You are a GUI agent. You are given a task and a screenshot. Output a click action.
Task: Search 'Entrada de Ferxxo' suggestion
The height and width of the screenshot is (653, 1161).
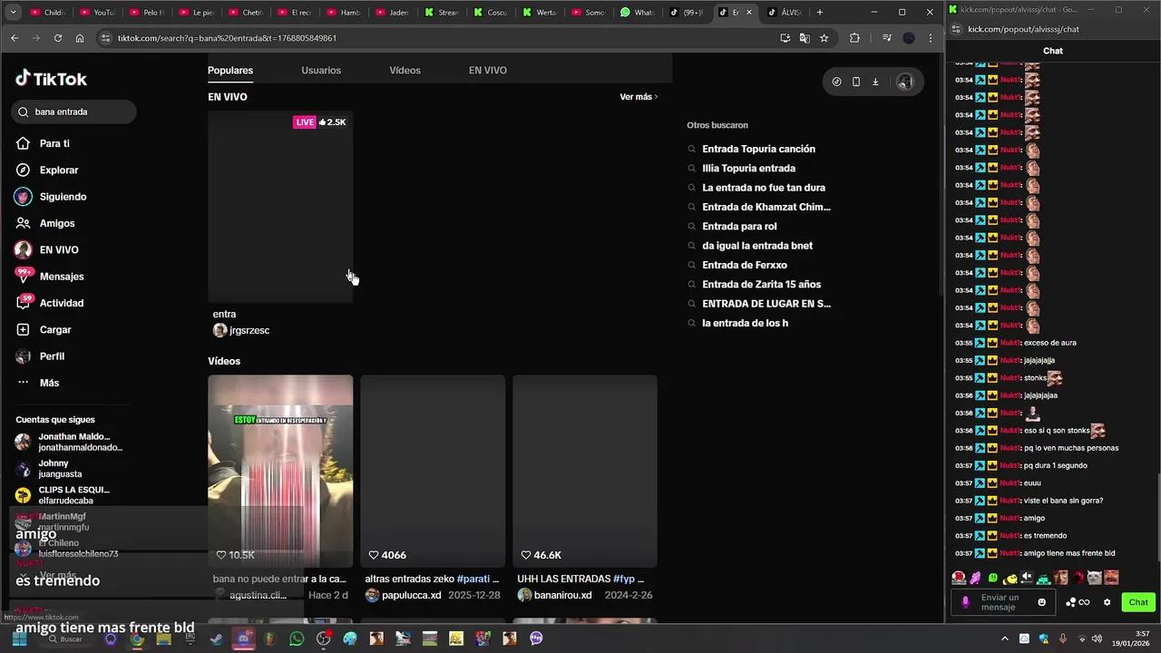pyautogui.click(x=744, y=265)
